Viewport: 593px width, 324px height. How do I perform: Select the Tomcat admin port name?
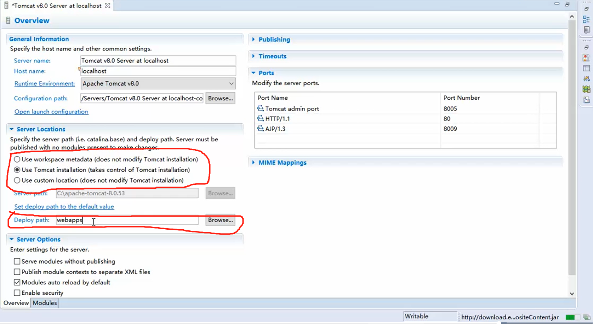click(x=292, y=108)
